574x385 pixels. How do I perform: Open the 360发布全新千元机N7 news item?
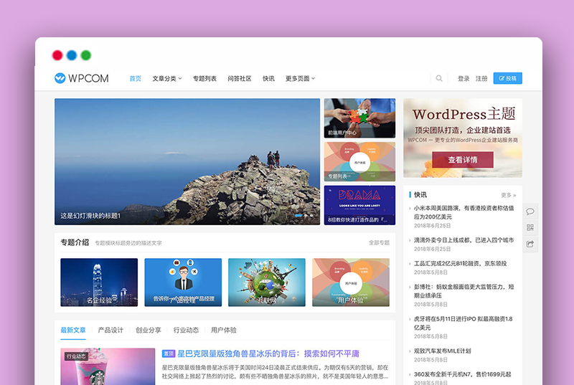pyautogui.click(x=463, y=374)
